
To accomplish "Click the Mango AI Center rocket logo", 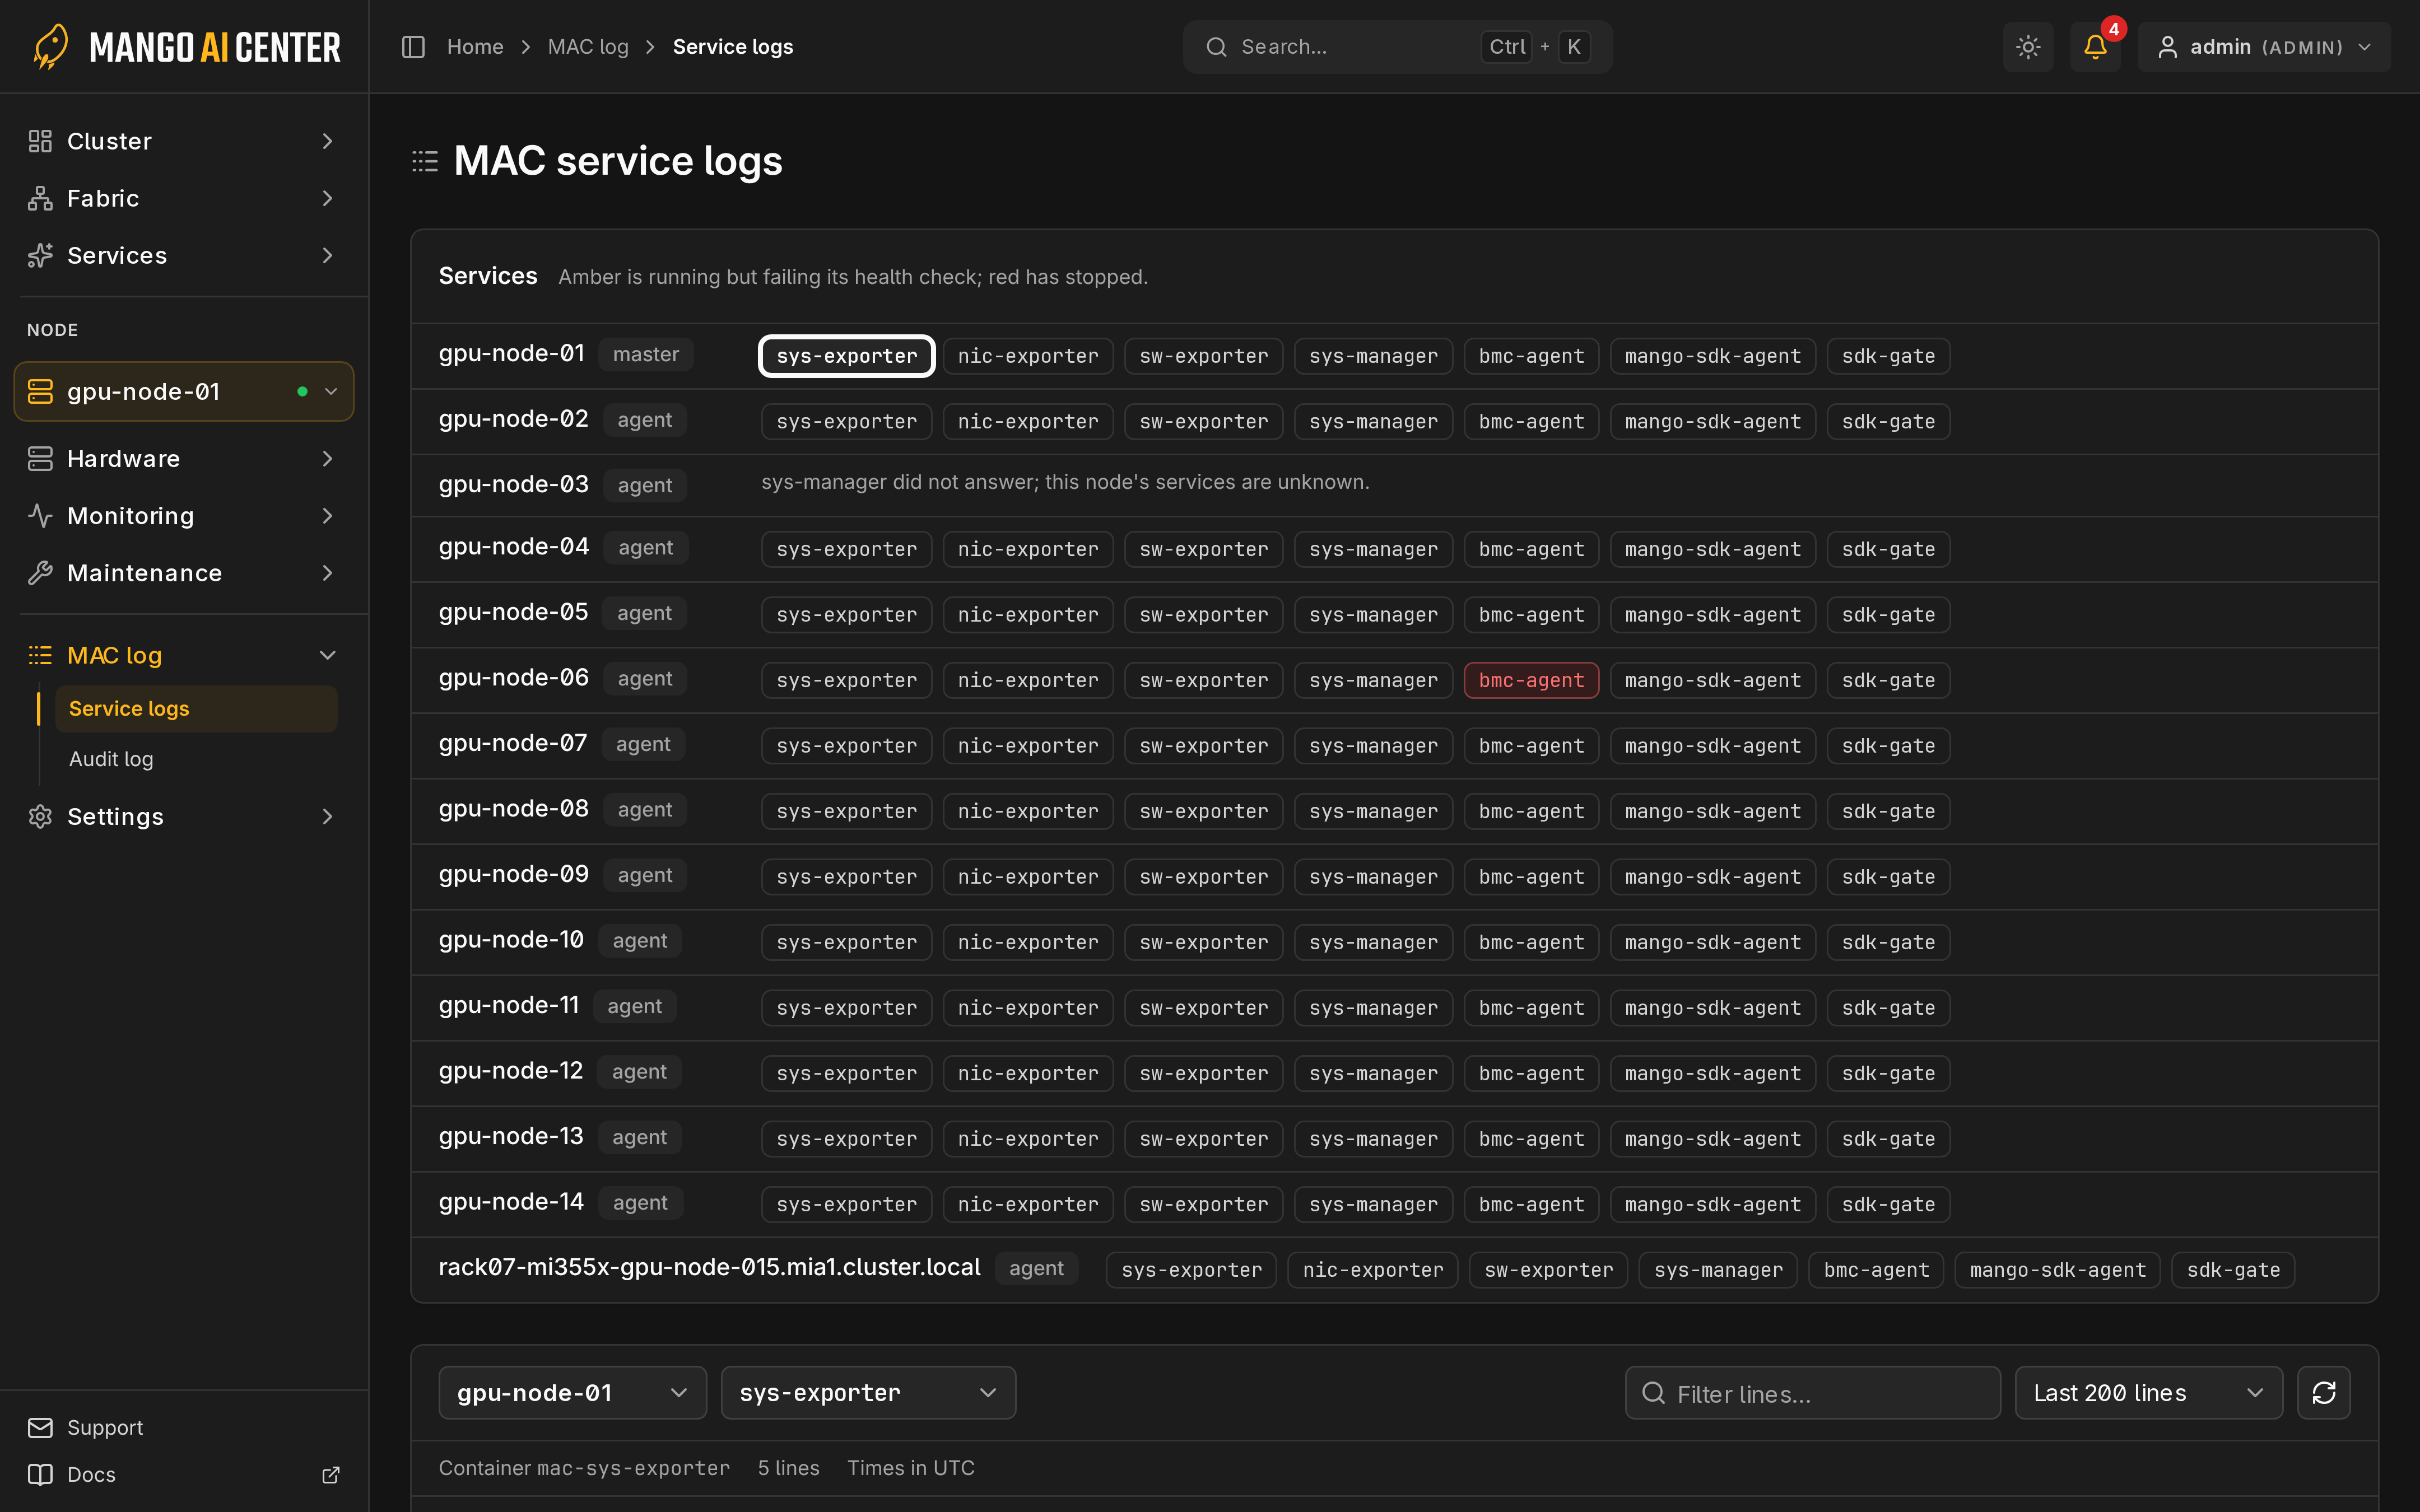I will pos(50,46).
